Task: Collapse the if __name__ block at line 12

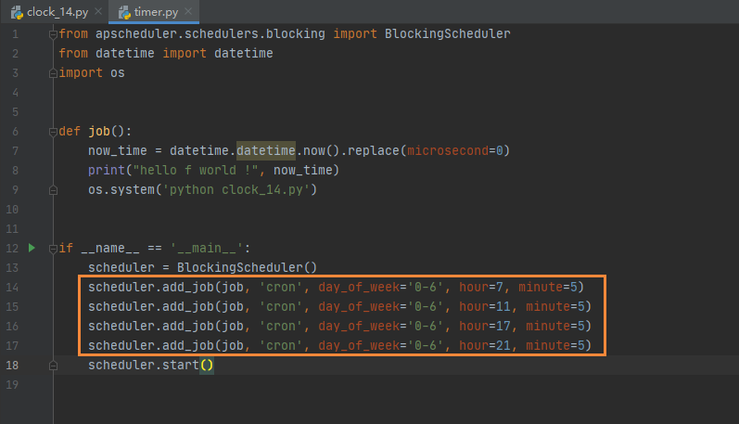Action: coord(53,249)
